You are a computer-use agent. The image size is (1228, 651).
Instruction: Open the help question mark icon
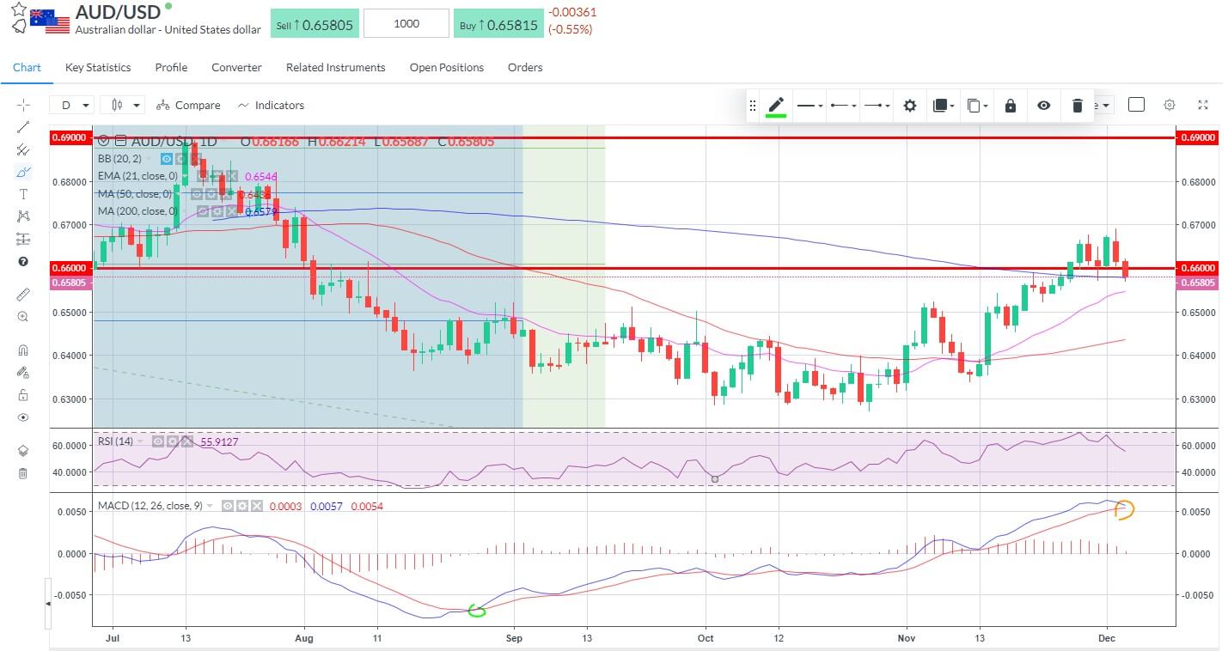[x=23, y=261]
